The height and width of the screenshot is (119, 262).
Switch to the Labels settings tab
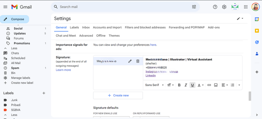pyautogui.click(x=74, y=27)
